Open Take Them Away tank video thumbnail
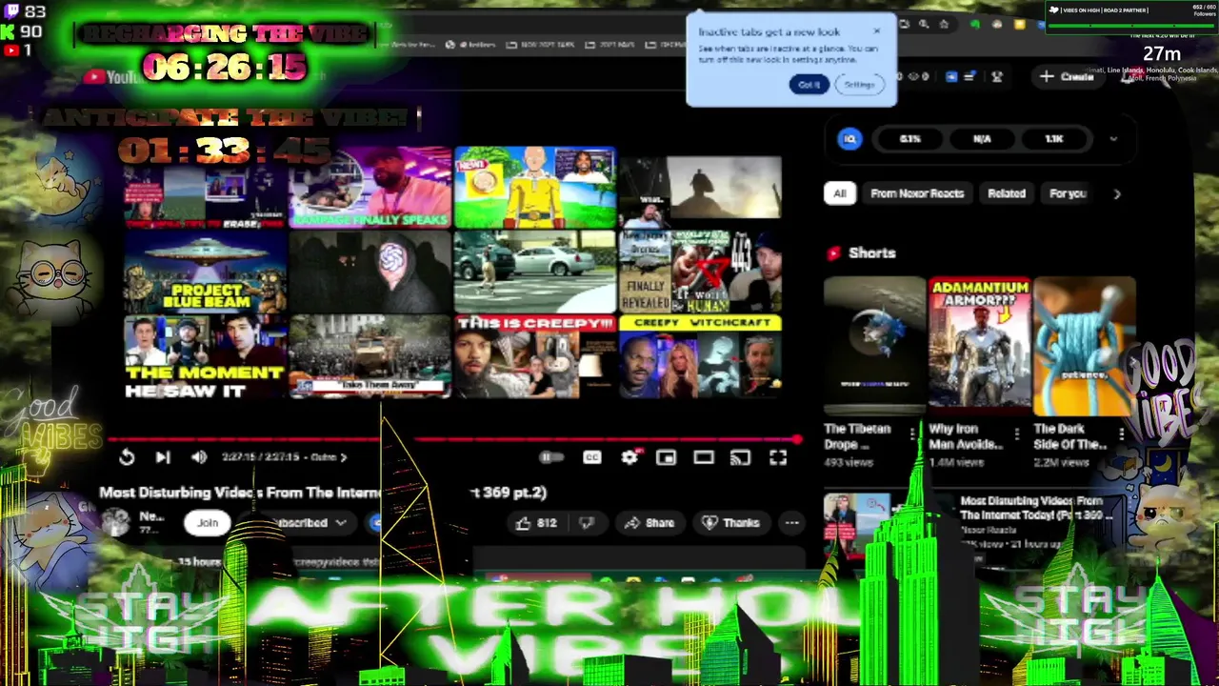The width and height of the screenshot is (1219, 686). 370,356
